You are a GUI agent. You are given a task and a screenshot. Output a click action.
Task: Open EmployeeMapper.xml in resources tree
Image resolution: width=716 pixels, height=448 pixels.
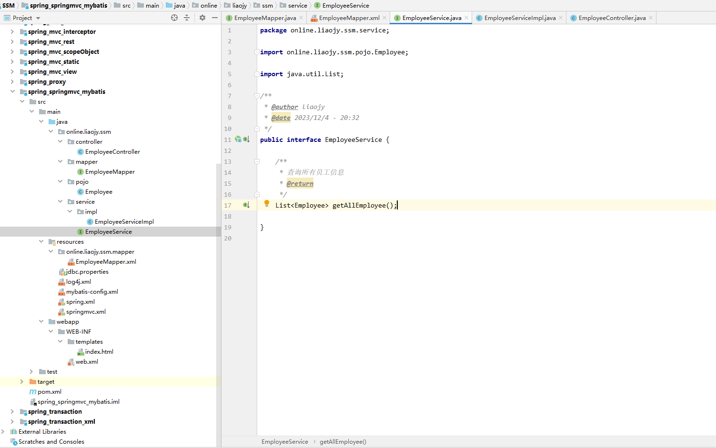106,262
